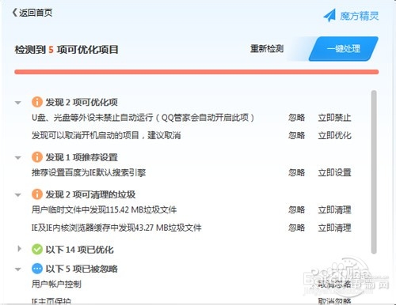This screenshot has height=305, width=396.
Task: Click green check icon beside 以下 14 项已优化
Action: click(37, 249)
